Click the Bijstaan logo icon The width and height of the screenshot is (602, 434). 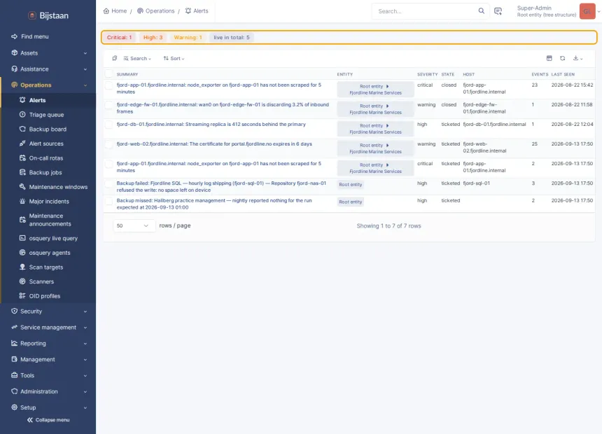click(x=32, y=15)
